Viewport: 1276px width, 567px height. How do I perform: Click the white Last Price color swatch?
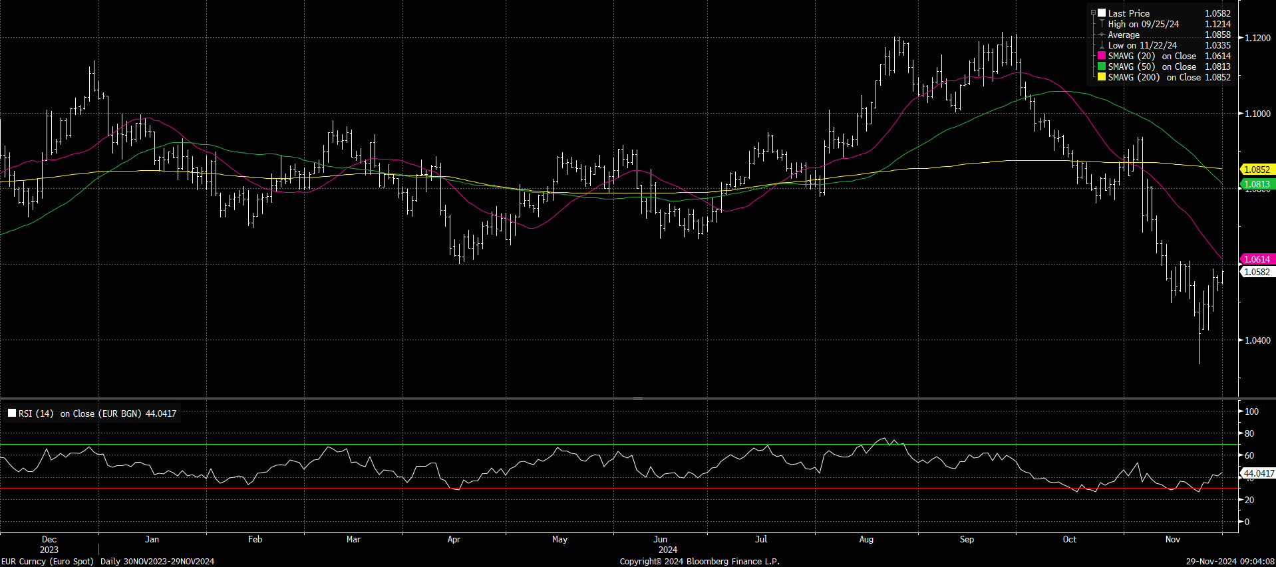click(x=1102, y=13)
